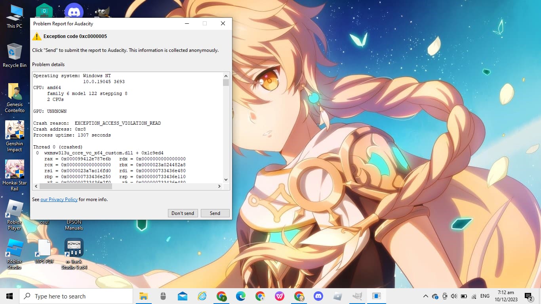
Task: Click the 'Thread 0 (crashed)' line
Action: point(58,147)
